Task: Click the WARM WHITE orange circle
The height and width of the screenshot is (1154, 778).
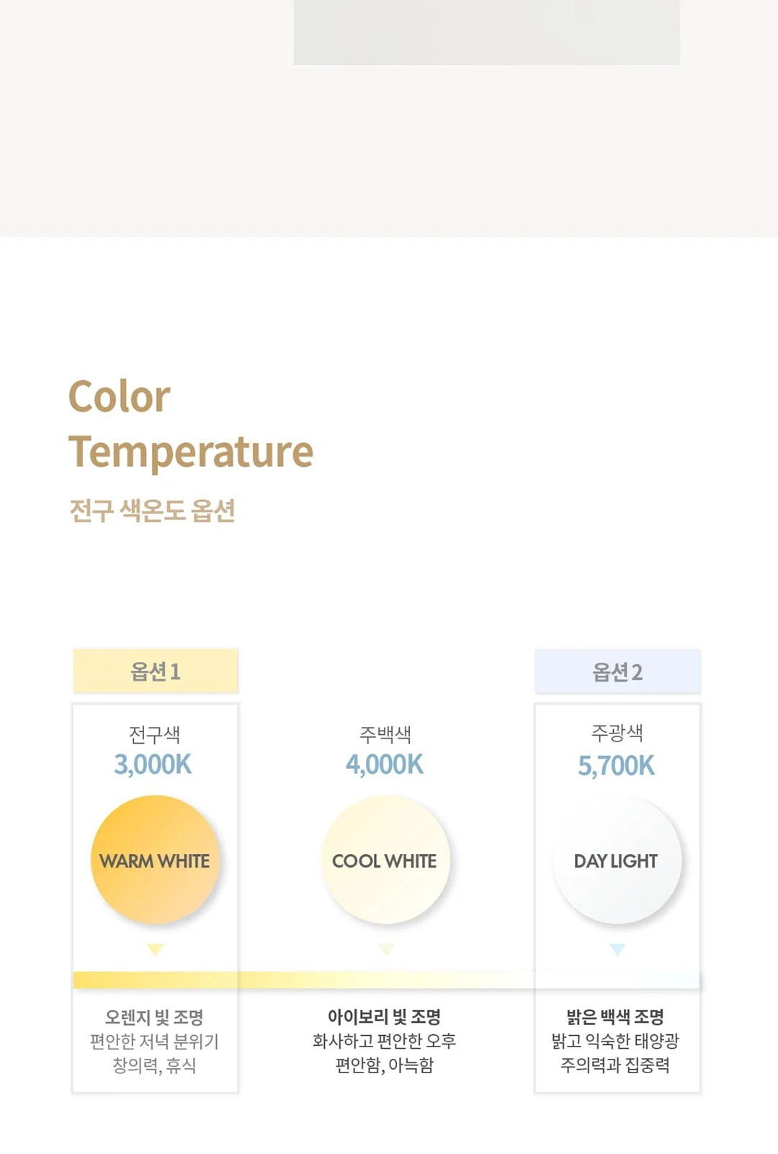Action: [155, 860]
